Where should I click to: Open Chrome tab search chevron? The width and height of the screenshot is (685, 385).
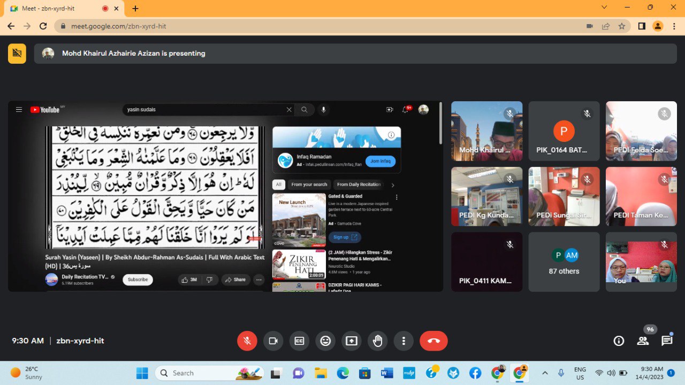pos(604,7)
